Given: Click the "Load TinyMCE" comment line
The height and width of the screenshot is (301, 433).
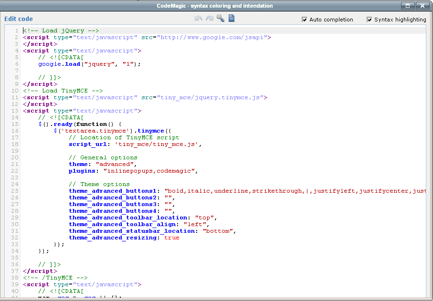Looking at the screenshot, I should point(63,91).
